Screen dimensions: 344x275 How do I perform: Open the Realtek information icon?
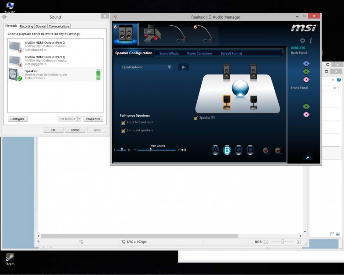pos(311,40)
